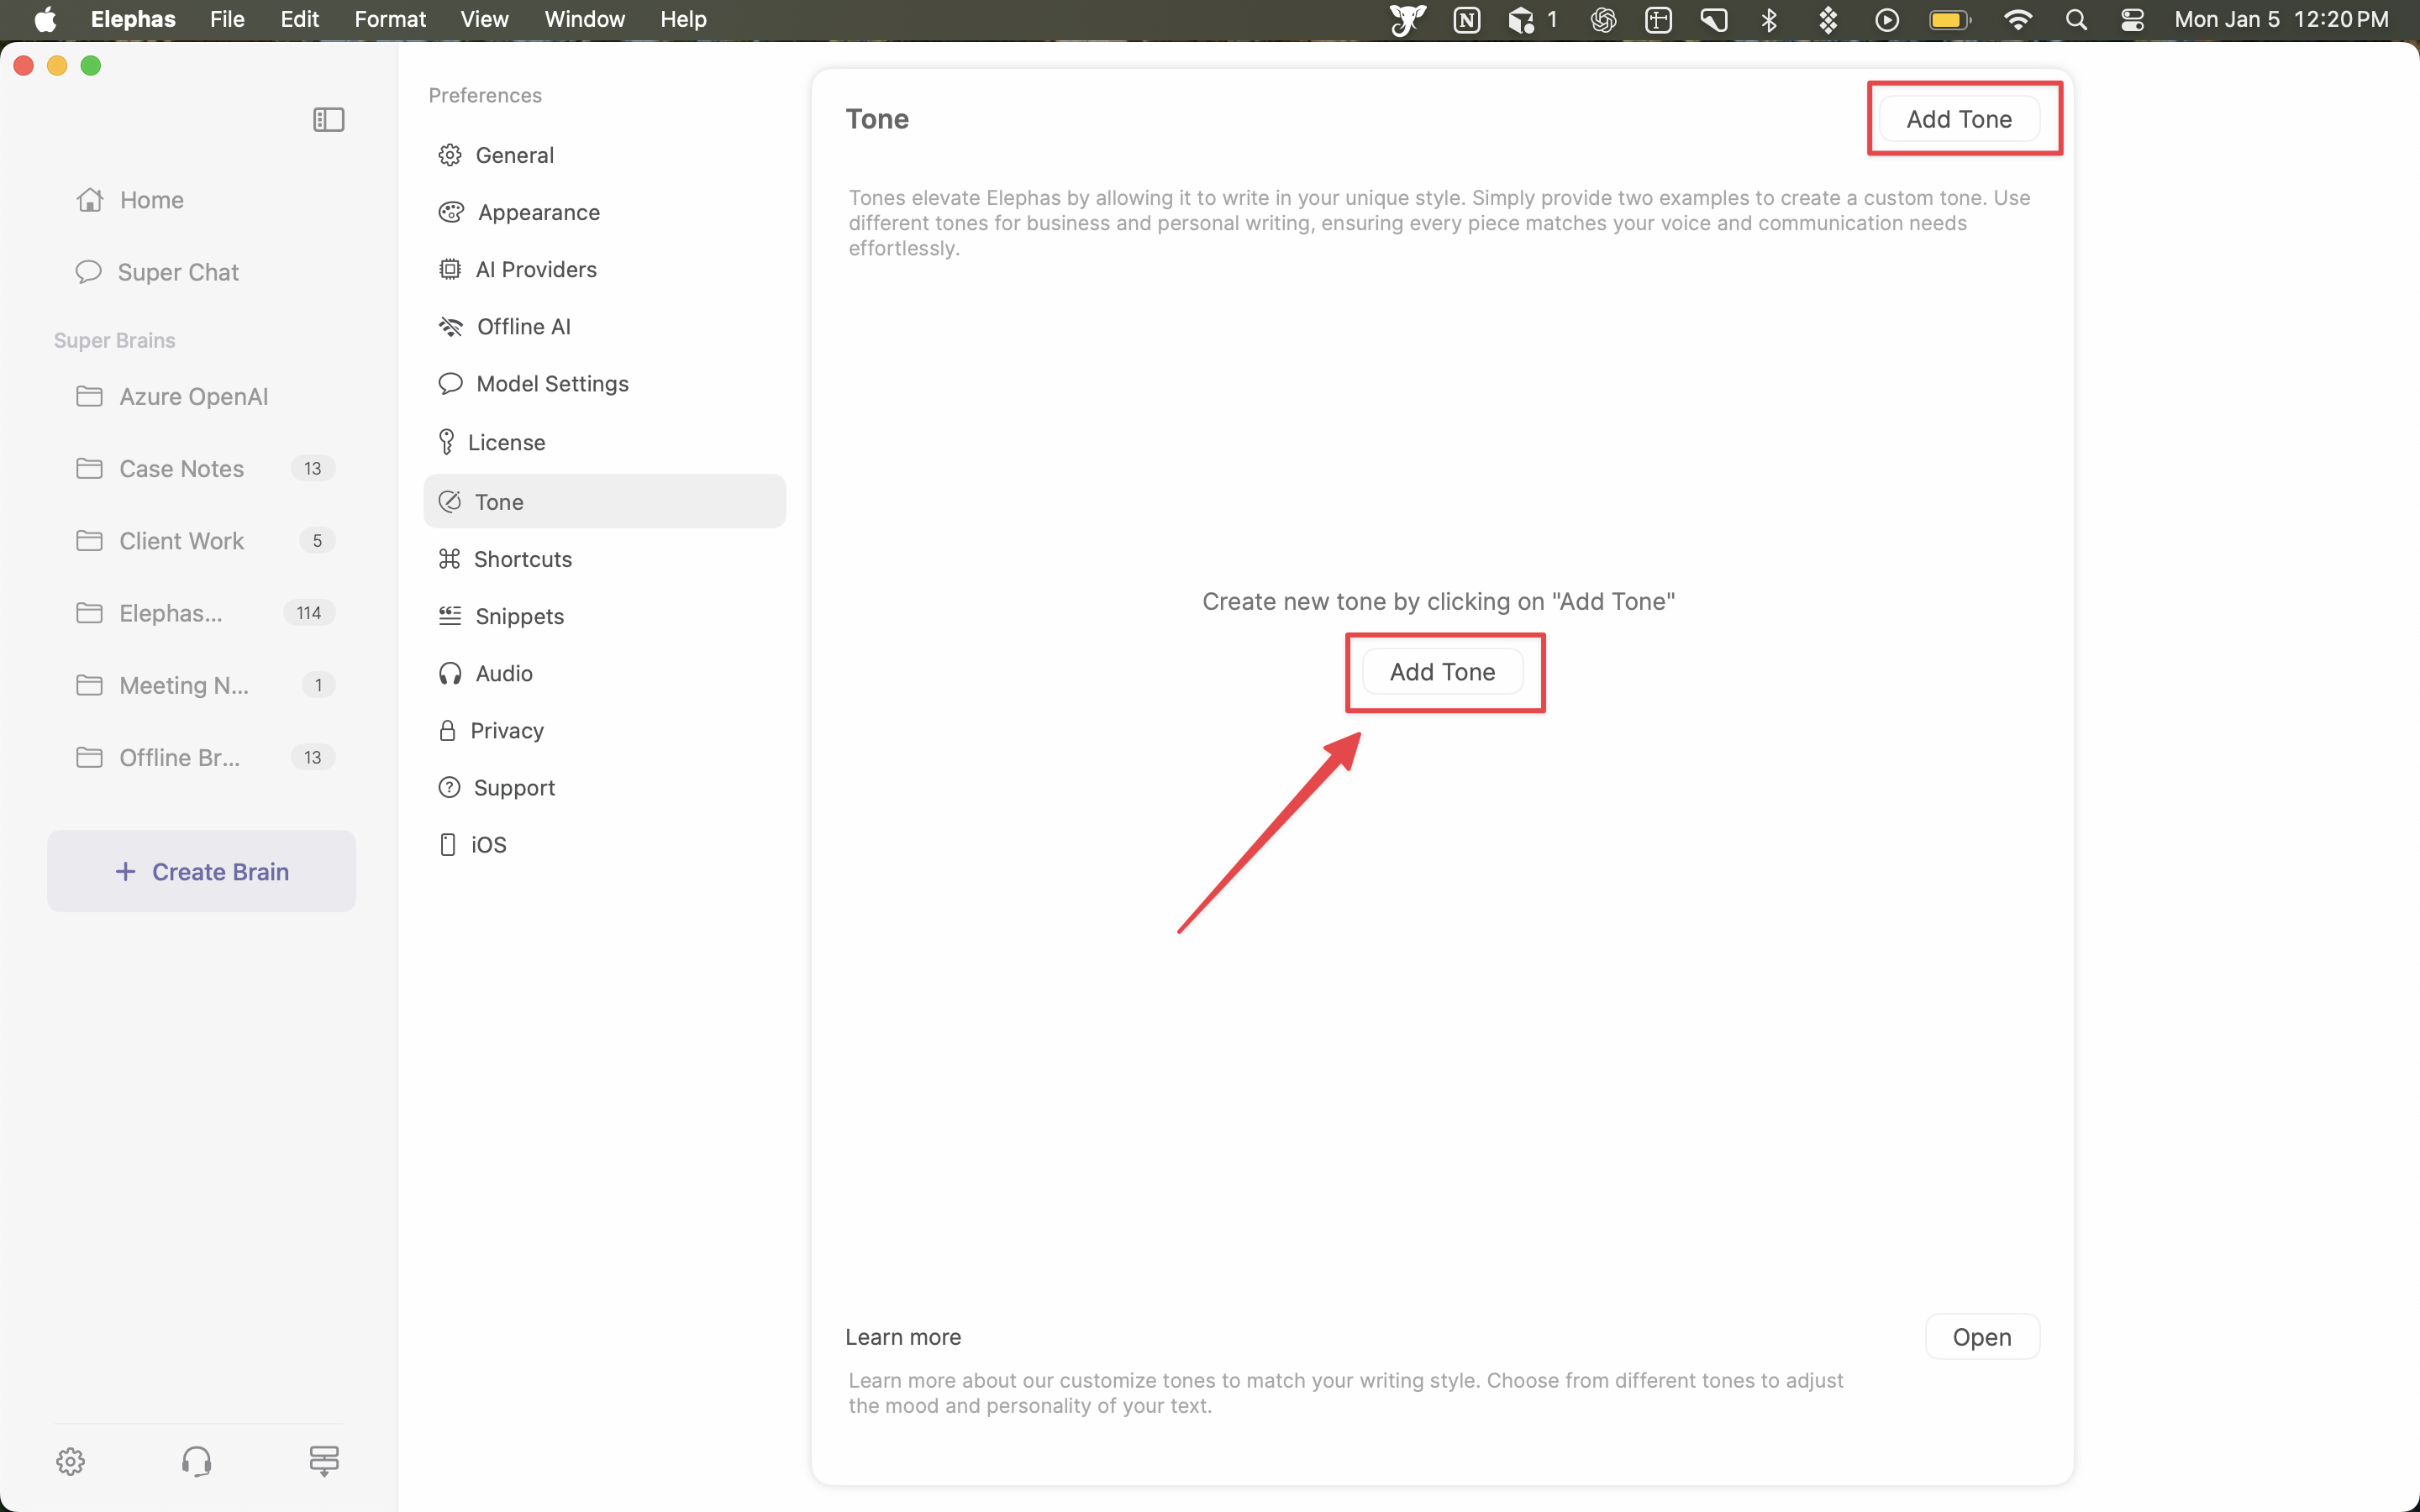2420x1512 pixels.
Task: Click the Create Brain button
Action: coord(201,871)
